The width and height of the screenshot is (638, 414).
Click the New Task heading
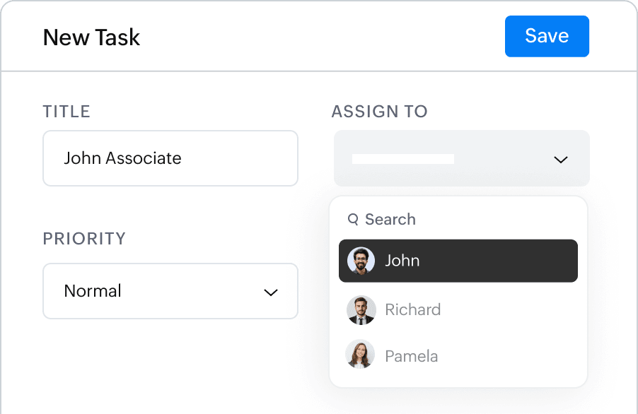point(92,37)
